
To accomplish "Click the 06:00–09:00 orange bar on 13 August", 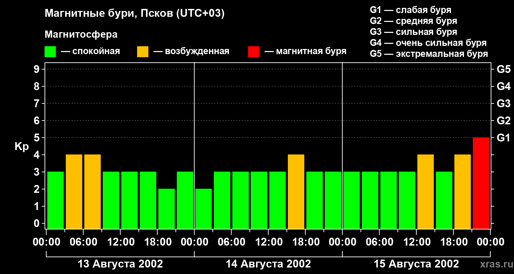I will [x=93, y=191].
